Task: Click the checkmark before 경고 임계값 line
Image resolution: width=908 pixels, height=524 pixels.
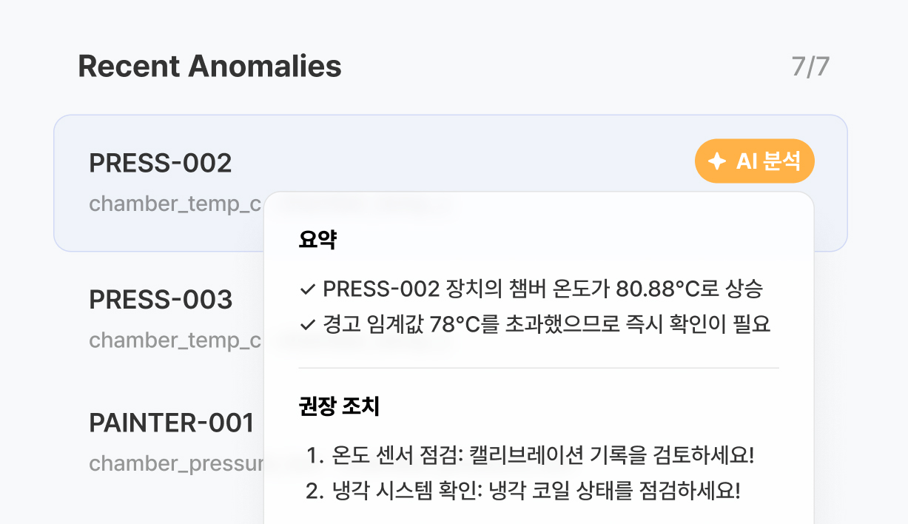Action: [308, 325]
